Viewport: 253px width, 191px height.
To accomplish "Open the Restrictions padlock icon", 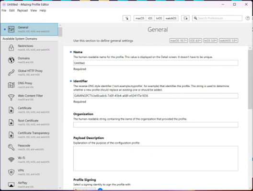I will coord(11,48).
